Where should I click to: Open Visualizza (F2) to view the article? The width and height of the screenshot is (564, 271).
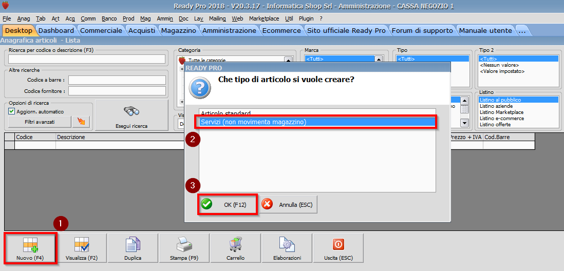click(x=82, y=248)
